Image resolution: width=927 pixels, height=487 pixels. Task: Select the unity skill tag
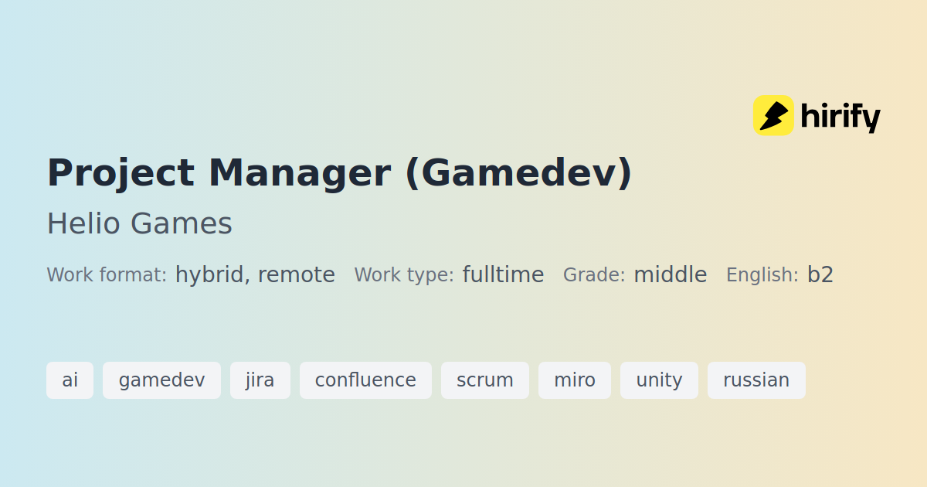tap(659, 380)
